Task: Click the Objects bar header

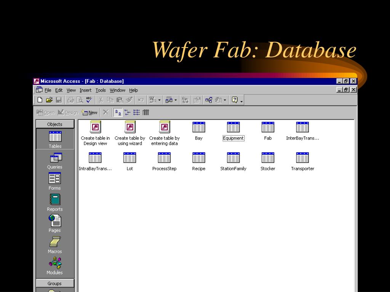Action: click(x=55, y=124)
